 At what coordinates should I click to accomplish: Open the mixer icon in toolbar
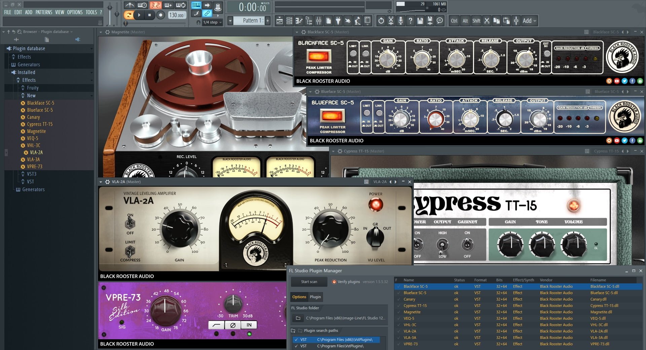[318, 21]
